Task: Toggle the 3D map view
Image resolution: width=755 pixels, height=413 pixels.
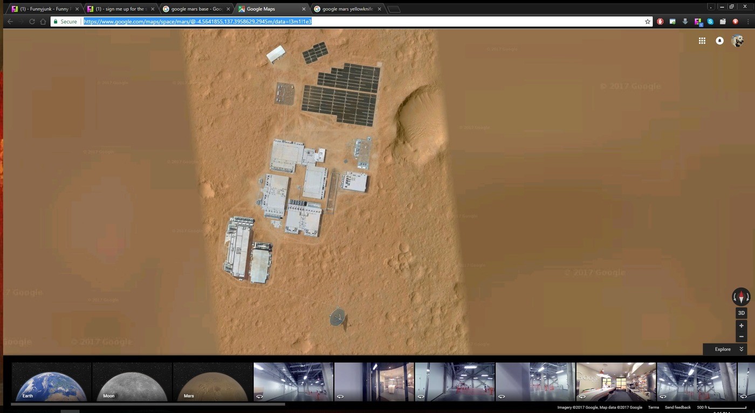Action: [x=742, y=313]
